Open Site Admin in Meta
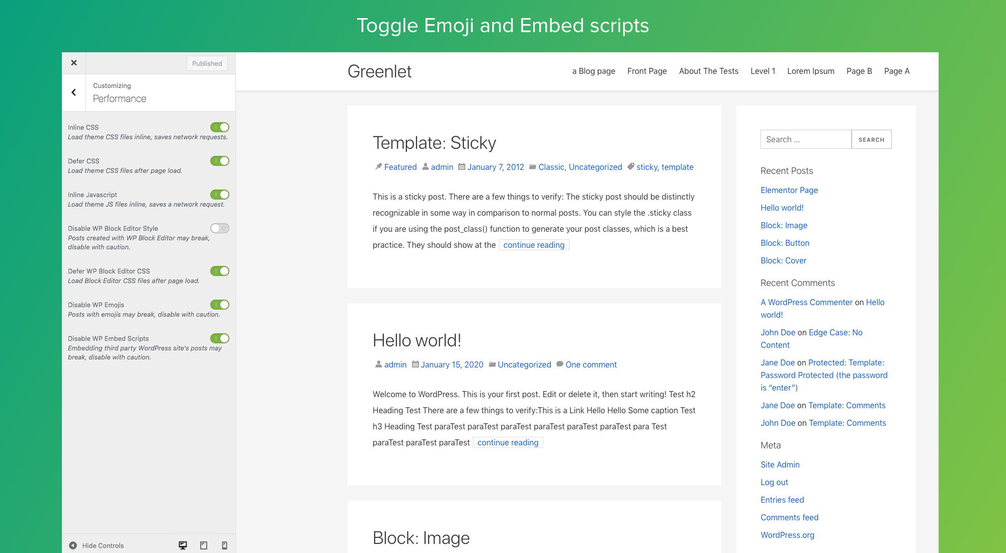This screenshot has width=1006, height=553. (780, 465)
